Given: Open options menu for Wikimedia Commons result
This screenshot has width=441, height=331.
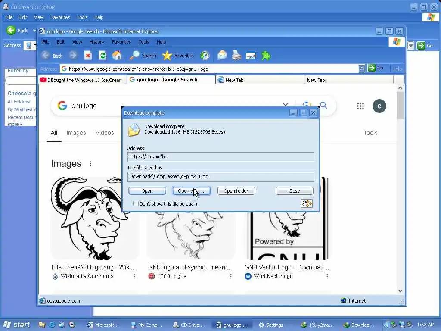Looking at the screenshot, I should tap(134, 276).
